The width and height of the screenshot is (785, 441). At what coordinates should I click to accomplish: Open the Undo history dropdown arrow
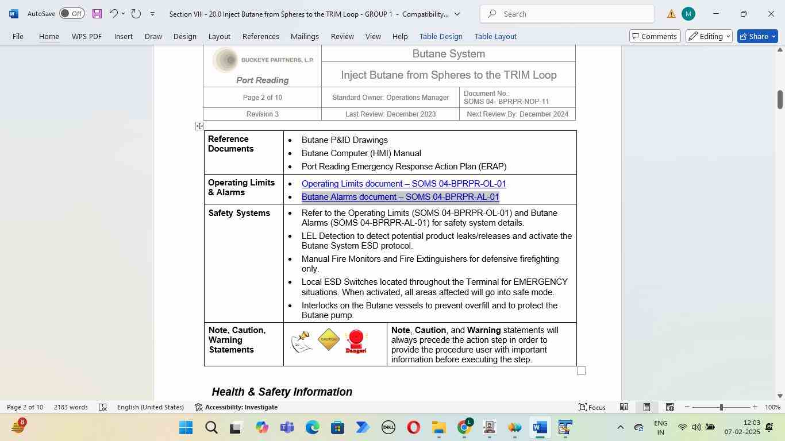tap(123, 14)
